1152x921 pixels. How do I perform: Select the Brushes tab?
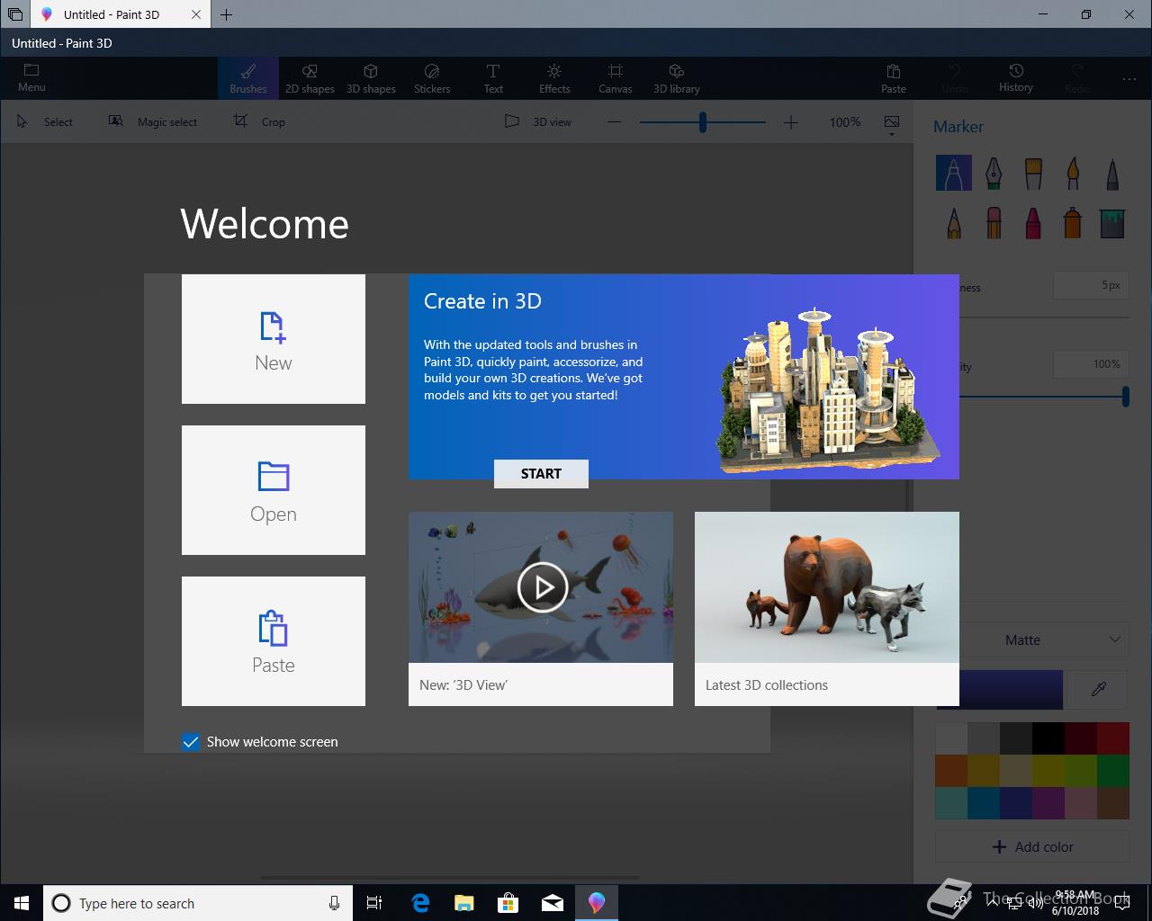pos(248,78)
